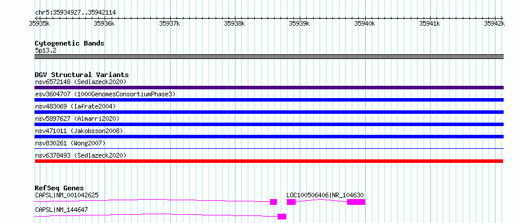Open the LOC100506406|NR_104630 gene label

pyautogui.click(x=325, y=195)
